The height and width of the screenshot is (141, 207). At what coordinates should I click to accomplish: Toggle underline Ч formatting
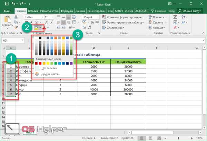point(37,22)
